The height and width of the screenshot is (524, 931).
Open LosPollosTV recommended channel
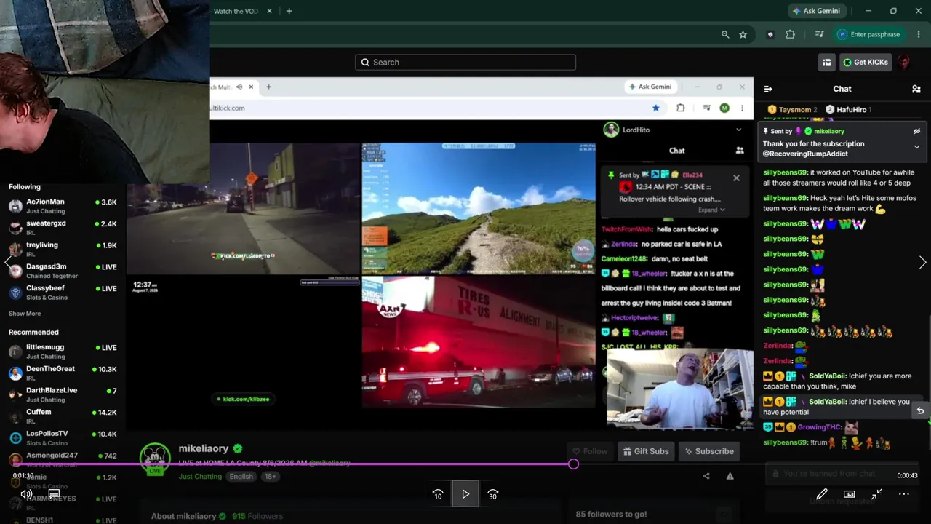pyautogui.click(x=63, y=437)
